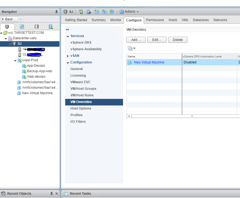Click the Add button under VM Overrides
This screenshot has width=240, height=198.
click(x=136, y=40)
